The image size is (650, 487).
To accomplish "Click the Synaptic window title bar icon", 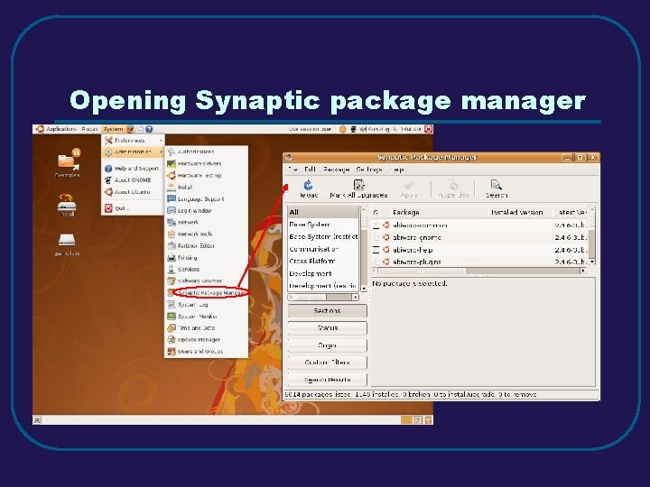I will click(x=289, y=157).
